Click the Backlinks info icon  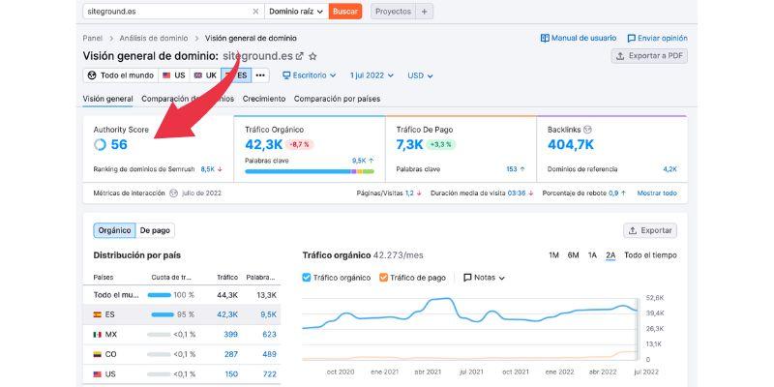click(x=587, y=130)
